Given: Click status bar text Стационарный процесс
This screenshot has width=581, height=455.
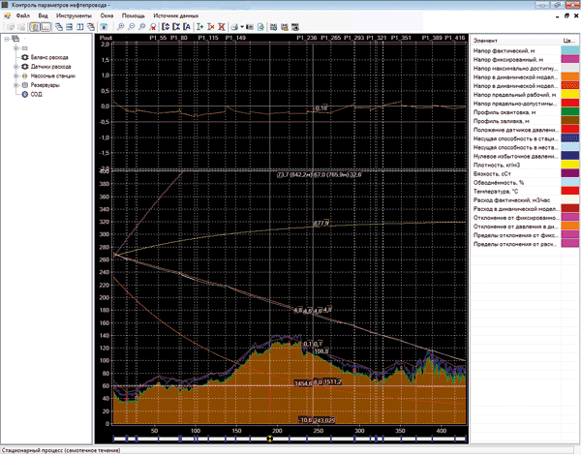Looking at the screenshot, I should [x=61, y=450].
